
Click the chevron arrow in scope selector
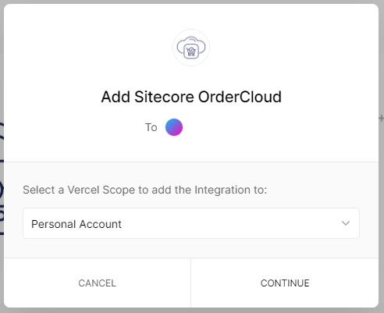point(346,223)
